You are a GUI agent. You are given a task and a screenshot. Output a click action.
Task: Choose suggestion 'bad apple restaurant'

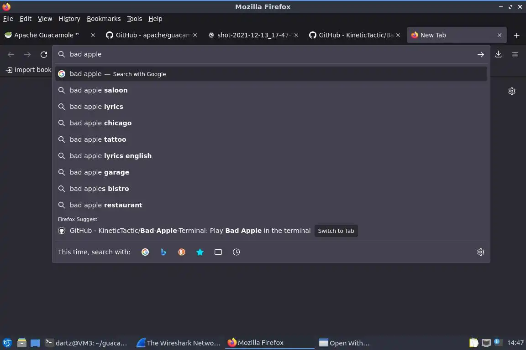(271, 205)
